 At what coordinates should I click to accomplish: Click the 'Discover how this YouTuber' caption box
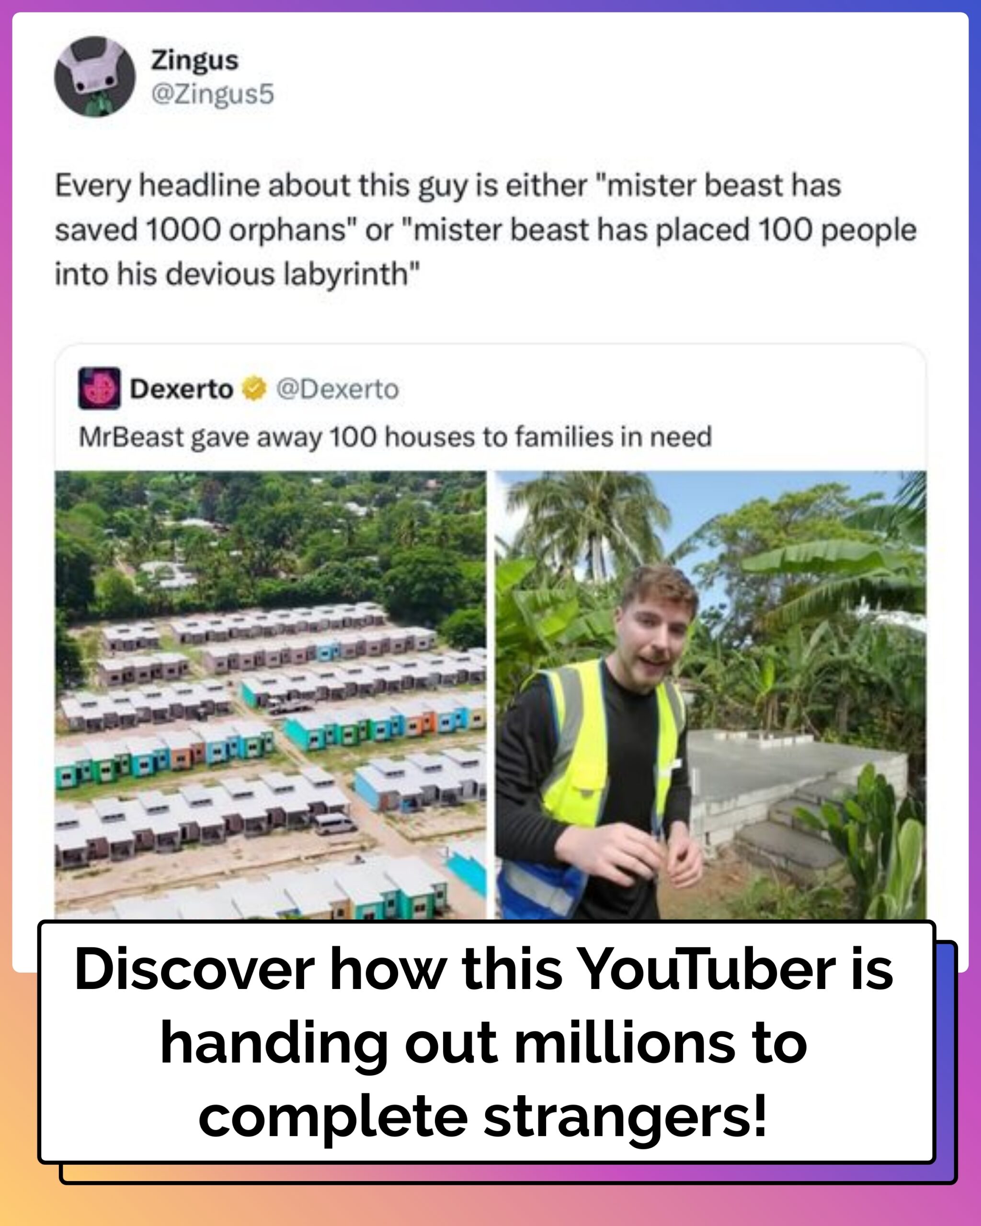click(487, 1042)
